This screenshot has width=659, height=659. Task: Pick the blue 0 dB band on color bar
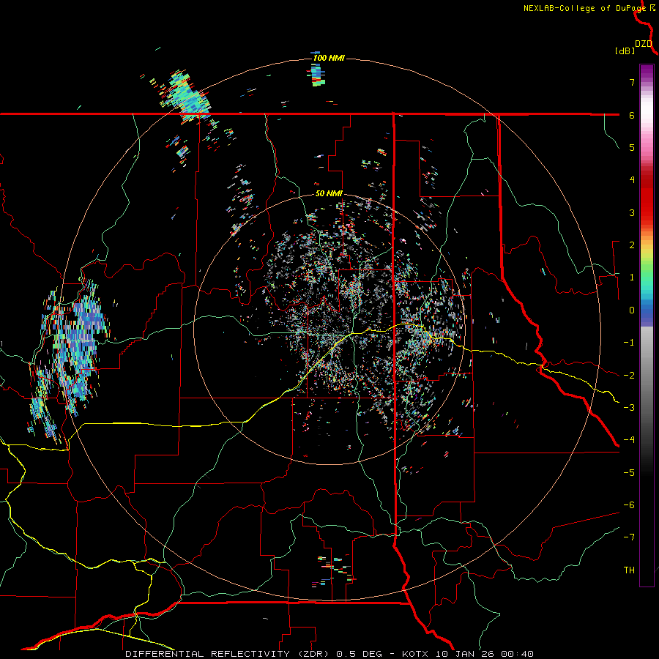click(x=647, y=311)
